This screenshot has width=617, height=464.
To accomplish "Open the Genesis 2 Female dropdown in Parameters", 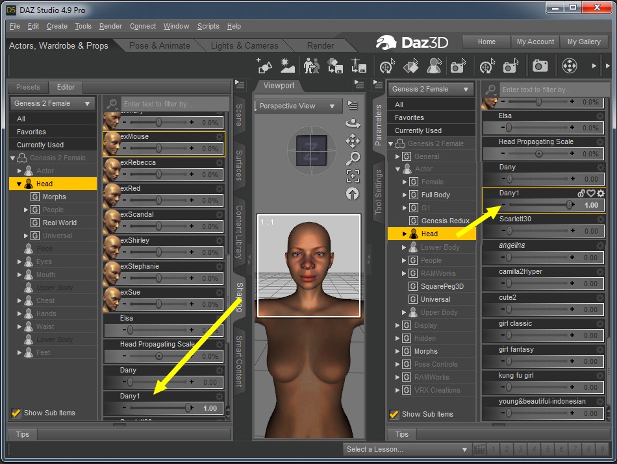I will click(431, 90).
